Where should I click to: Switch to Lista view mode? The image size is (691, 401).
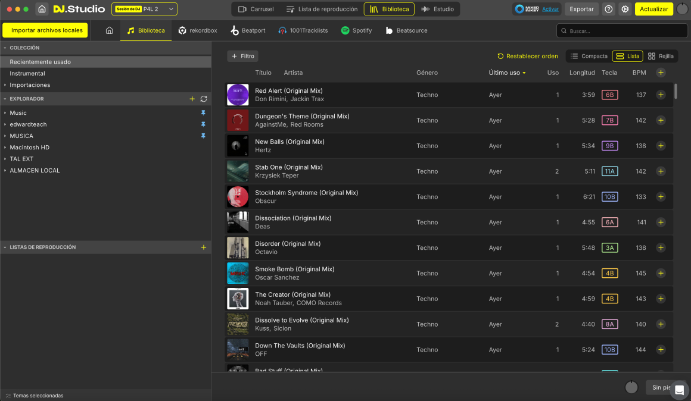pos(627,56)
